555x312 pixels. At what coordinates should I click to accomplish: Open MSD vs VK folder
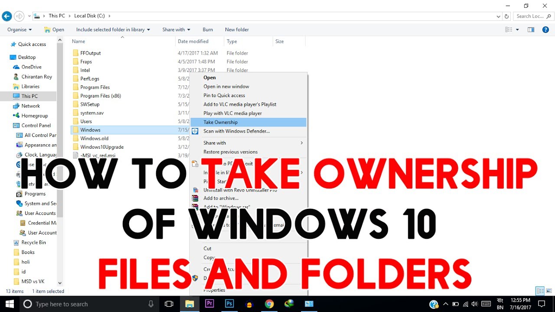coord(33,281)
